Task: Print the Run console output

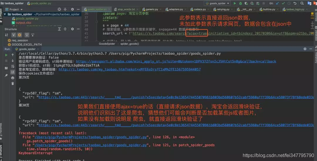Action: click(x=13, y=78)
